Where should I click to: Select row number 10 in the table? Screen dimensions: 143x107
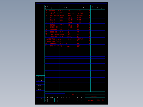pyautogui.click(x=46, y=32)
